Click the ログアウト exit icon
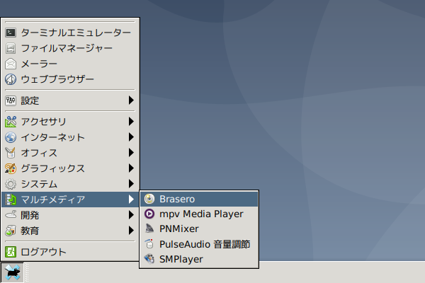Image resolution: width=425 pixels, height=283 pixels. click(x=11, y=252)
